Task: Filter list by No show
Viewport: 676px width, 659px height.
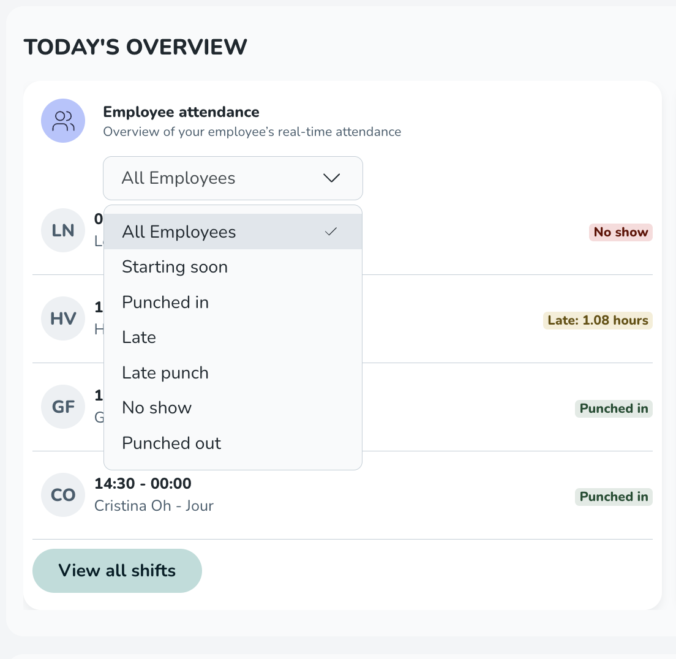Action: 157,408
